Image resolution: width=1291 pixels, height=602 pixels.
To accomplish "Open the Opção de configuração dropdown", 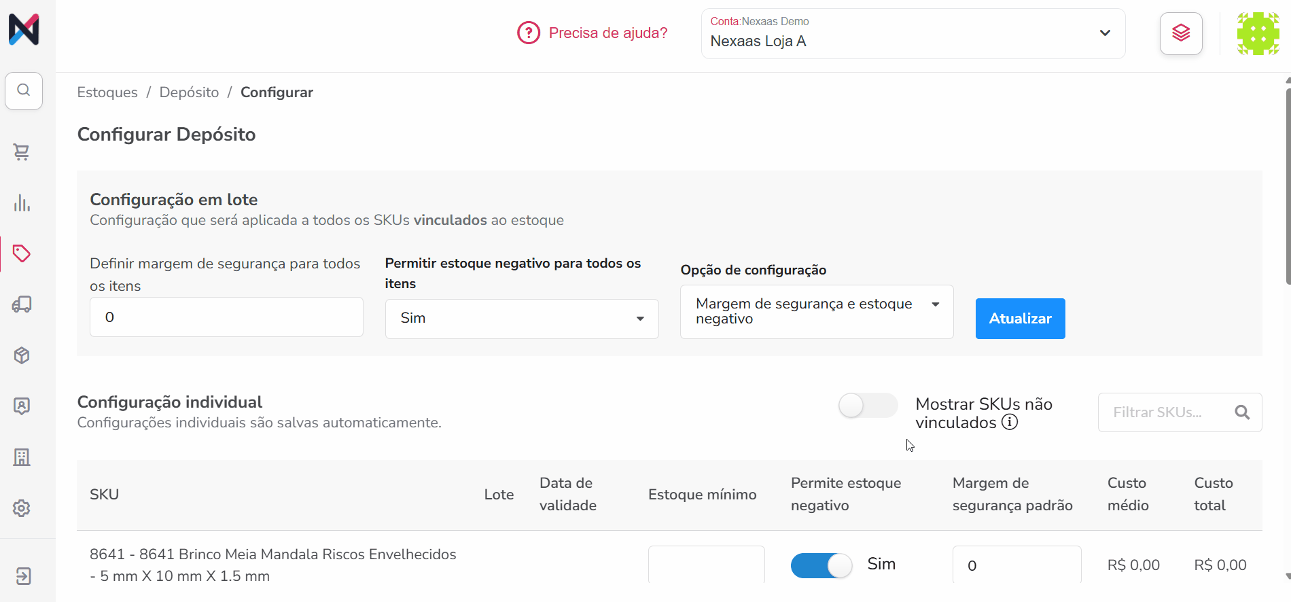I will (817, 312).
